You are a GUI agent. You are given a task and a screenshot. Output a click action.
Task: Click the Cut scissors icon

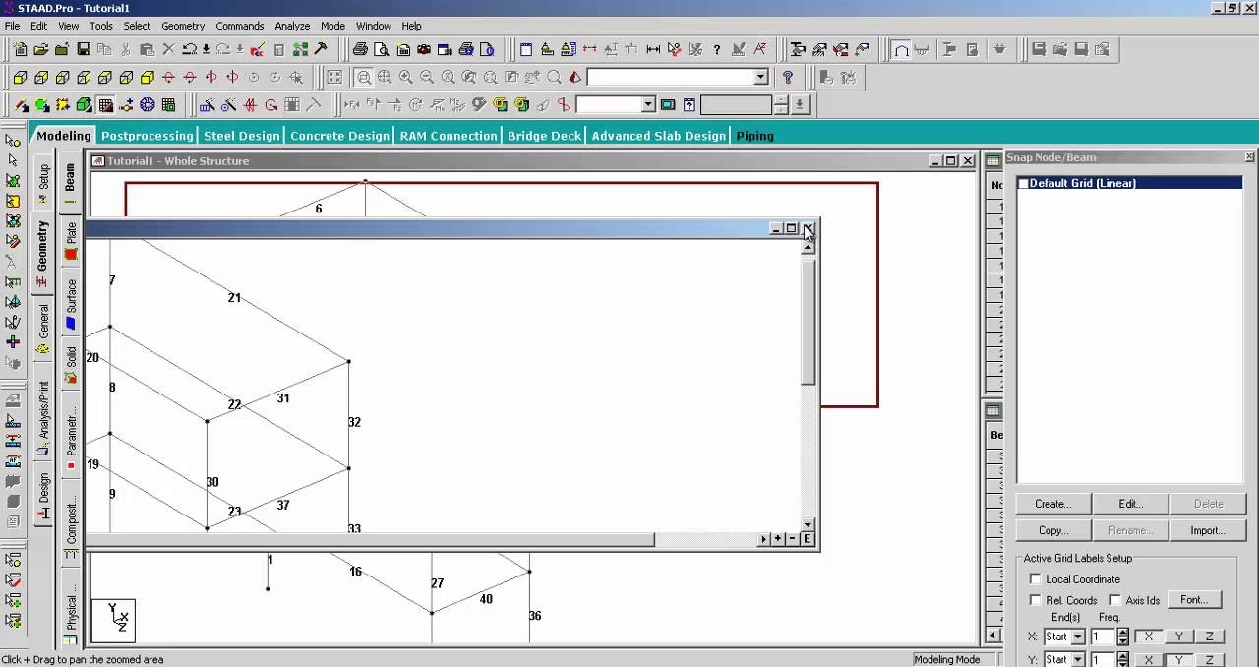(127, 49)
